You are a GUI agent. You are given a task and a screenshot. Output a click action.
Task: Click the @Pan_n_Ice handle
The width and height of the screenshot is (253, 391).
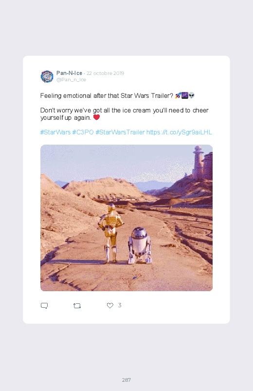coord(71,80)
